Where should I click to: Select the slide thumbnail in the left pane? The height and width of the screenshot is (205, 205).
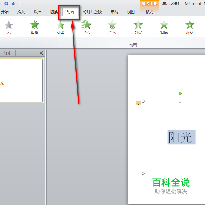pyautogui.click(x=21, y=80)
